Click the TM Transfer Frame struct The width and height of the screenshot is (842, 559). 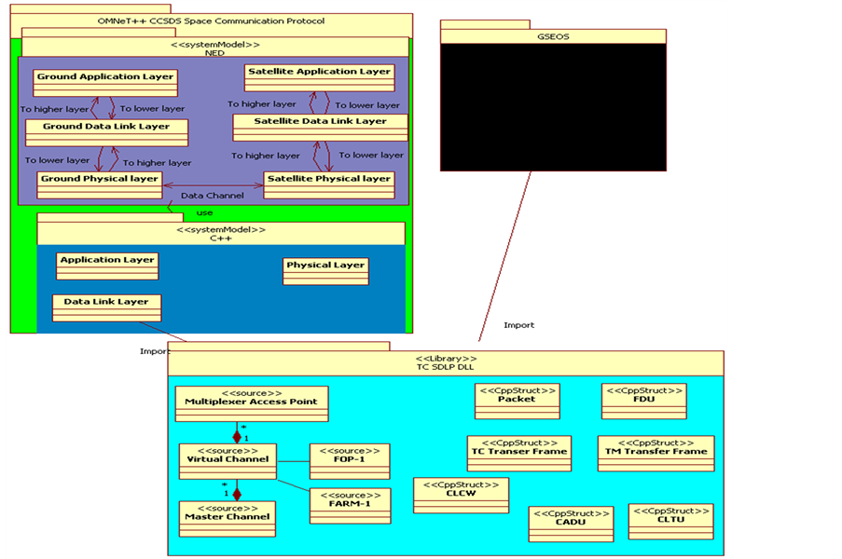tap(655, 452)
